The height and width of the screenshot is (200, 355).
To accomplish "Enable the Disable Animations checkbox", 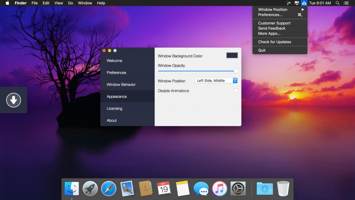I will tap(236, 90).
